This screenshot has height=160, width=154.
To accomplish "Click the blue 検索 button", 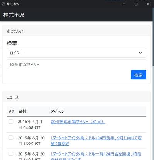I will 139,75.
